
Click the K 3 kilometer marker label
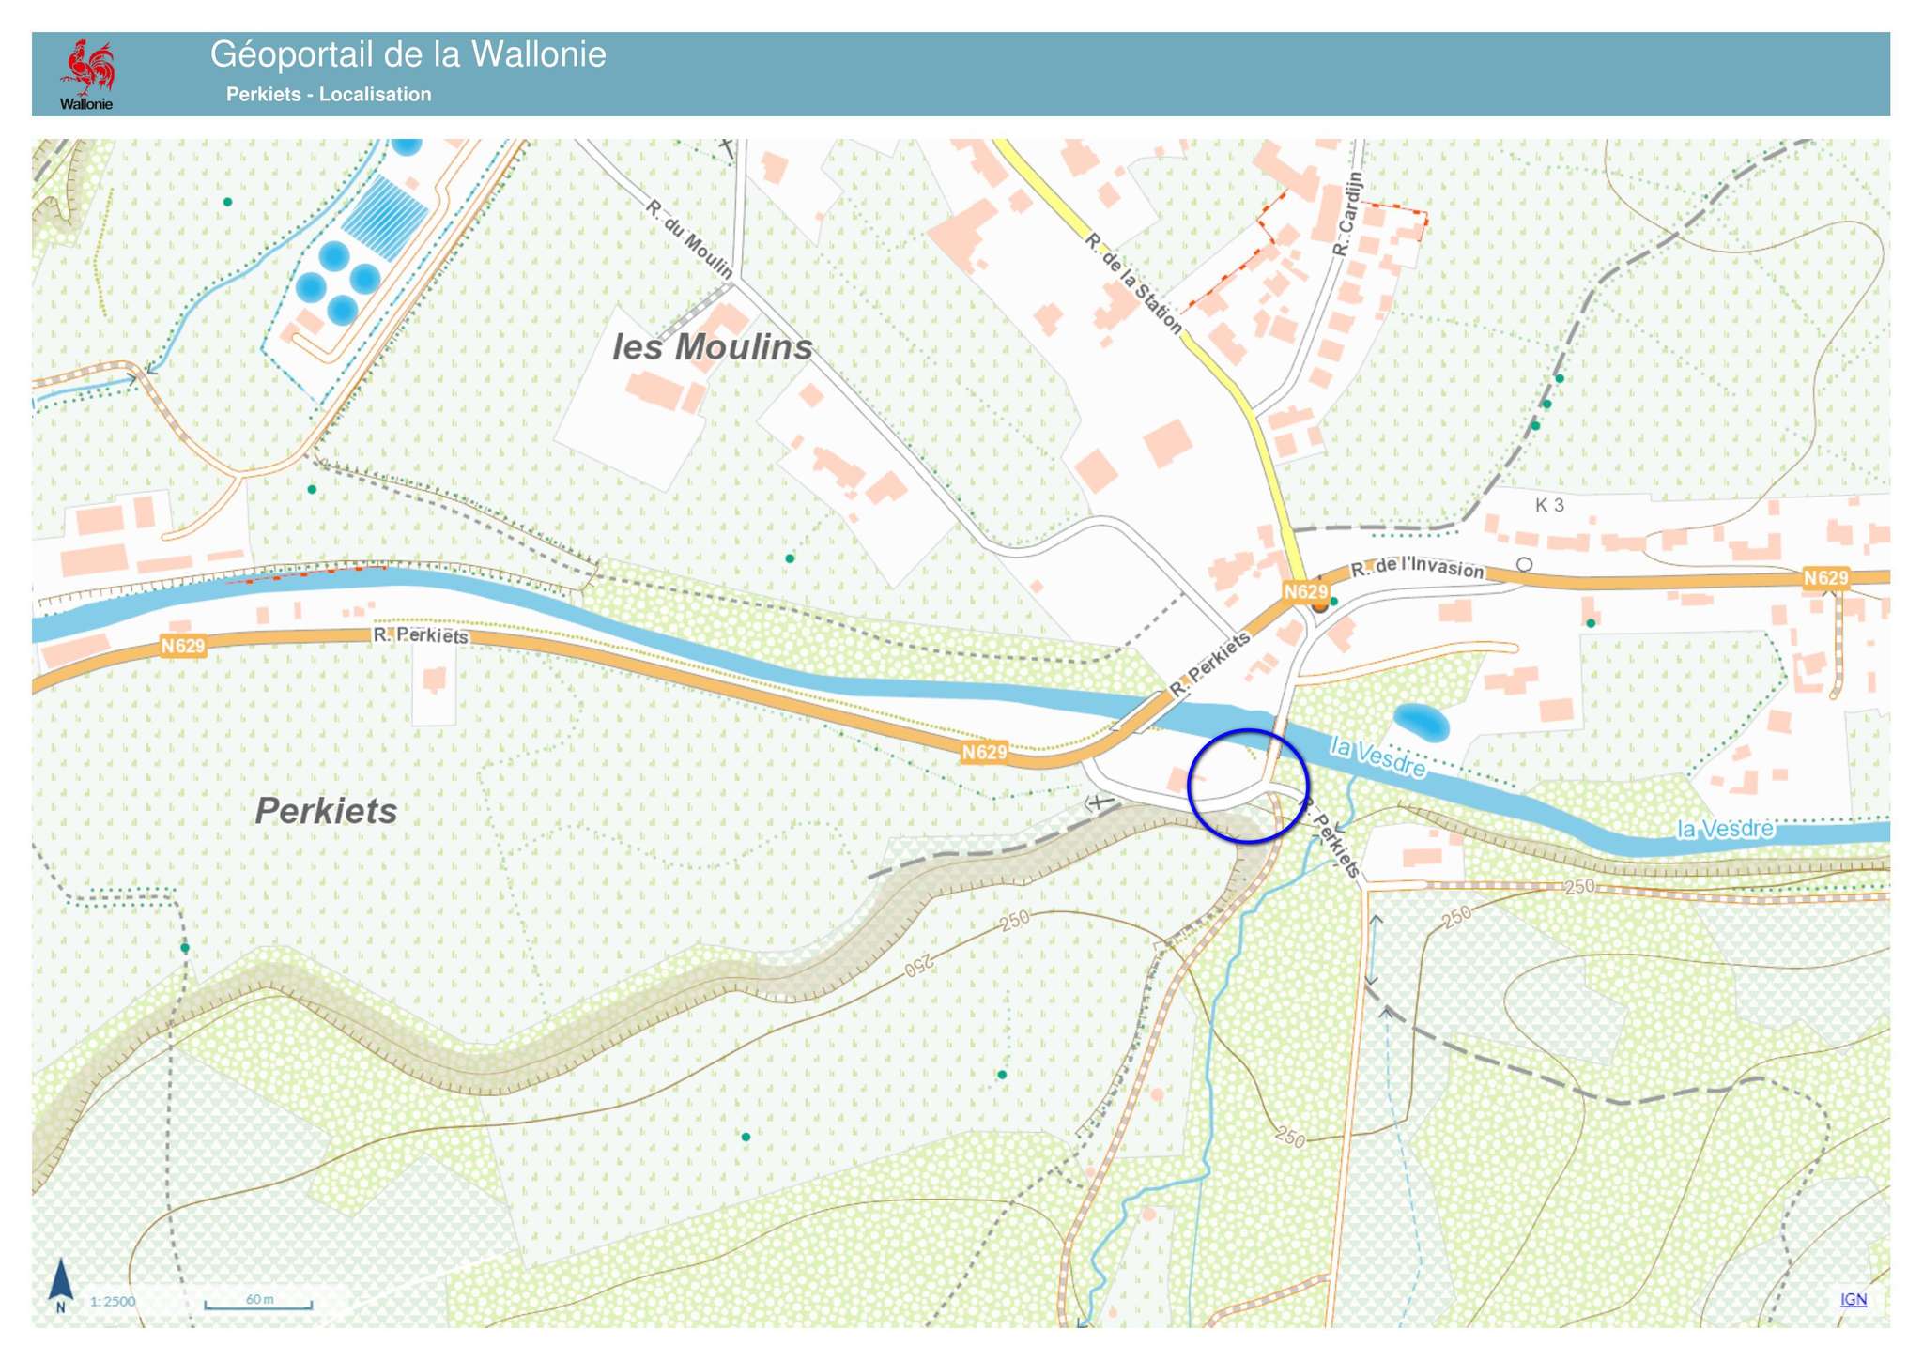[x=1549, y=506]
